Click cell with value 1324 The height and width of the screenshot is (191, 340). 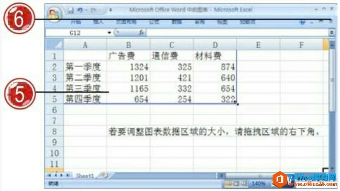(128, 67)
